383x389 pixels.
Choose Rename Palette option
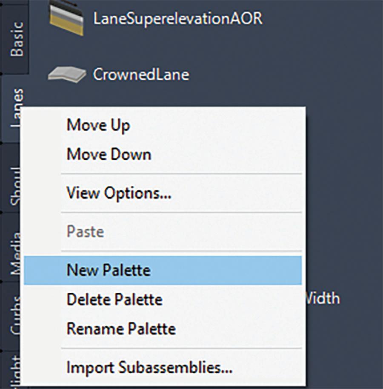121,329
